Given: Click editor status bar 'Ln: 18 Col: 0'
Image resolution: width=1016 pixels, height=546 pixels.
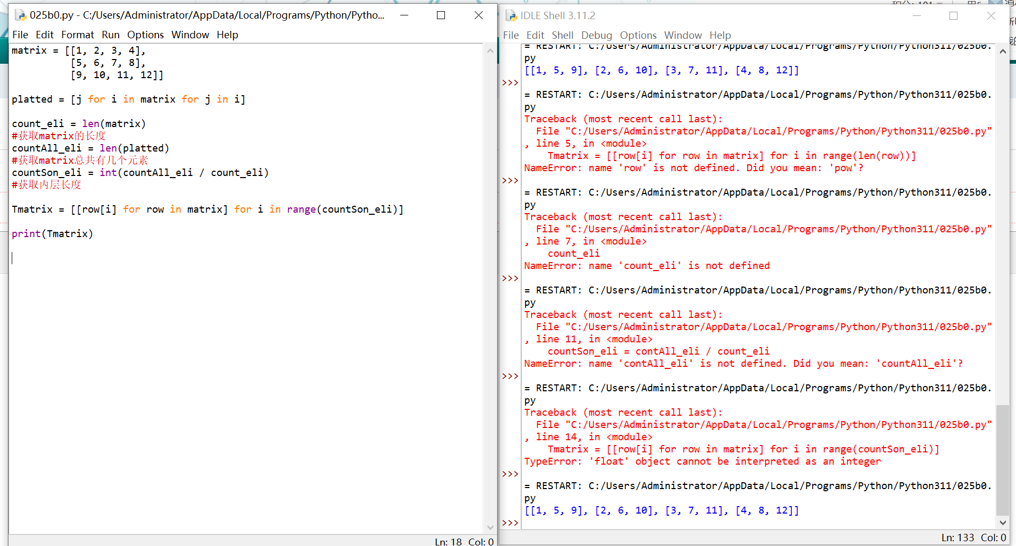Looking at the screenshot, I should click(x=464, y=541).
